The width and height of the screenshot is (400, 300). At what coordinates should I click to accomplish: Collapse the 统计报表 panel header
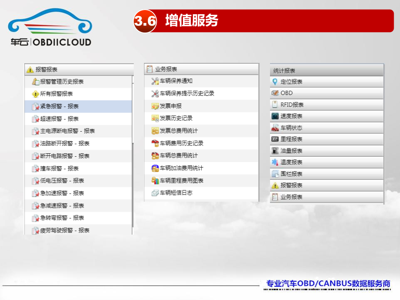click(x=327, y=70)
